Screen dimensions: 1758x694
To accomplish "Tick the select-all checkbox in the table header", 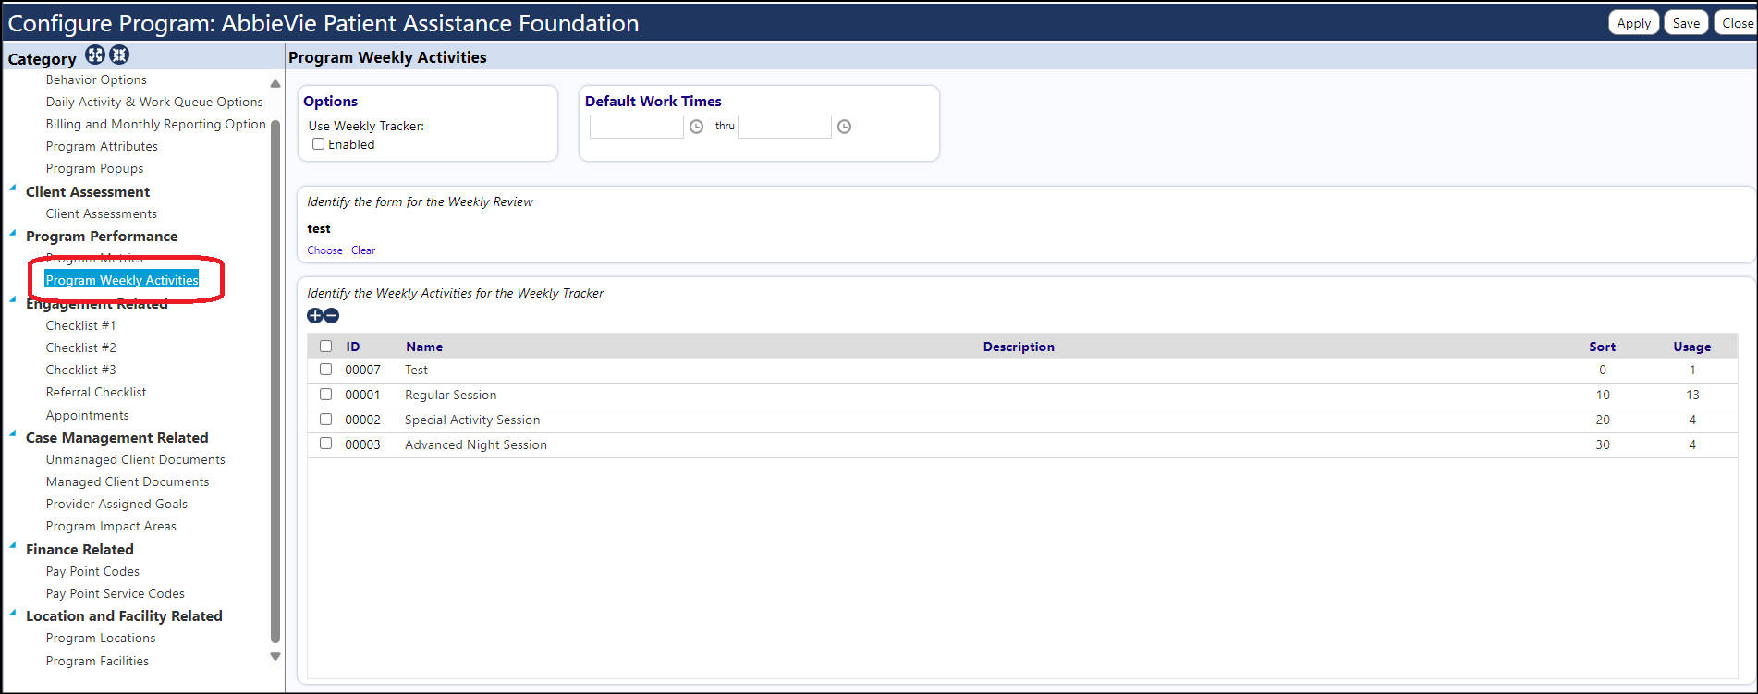I will click(x=325, y=347).
